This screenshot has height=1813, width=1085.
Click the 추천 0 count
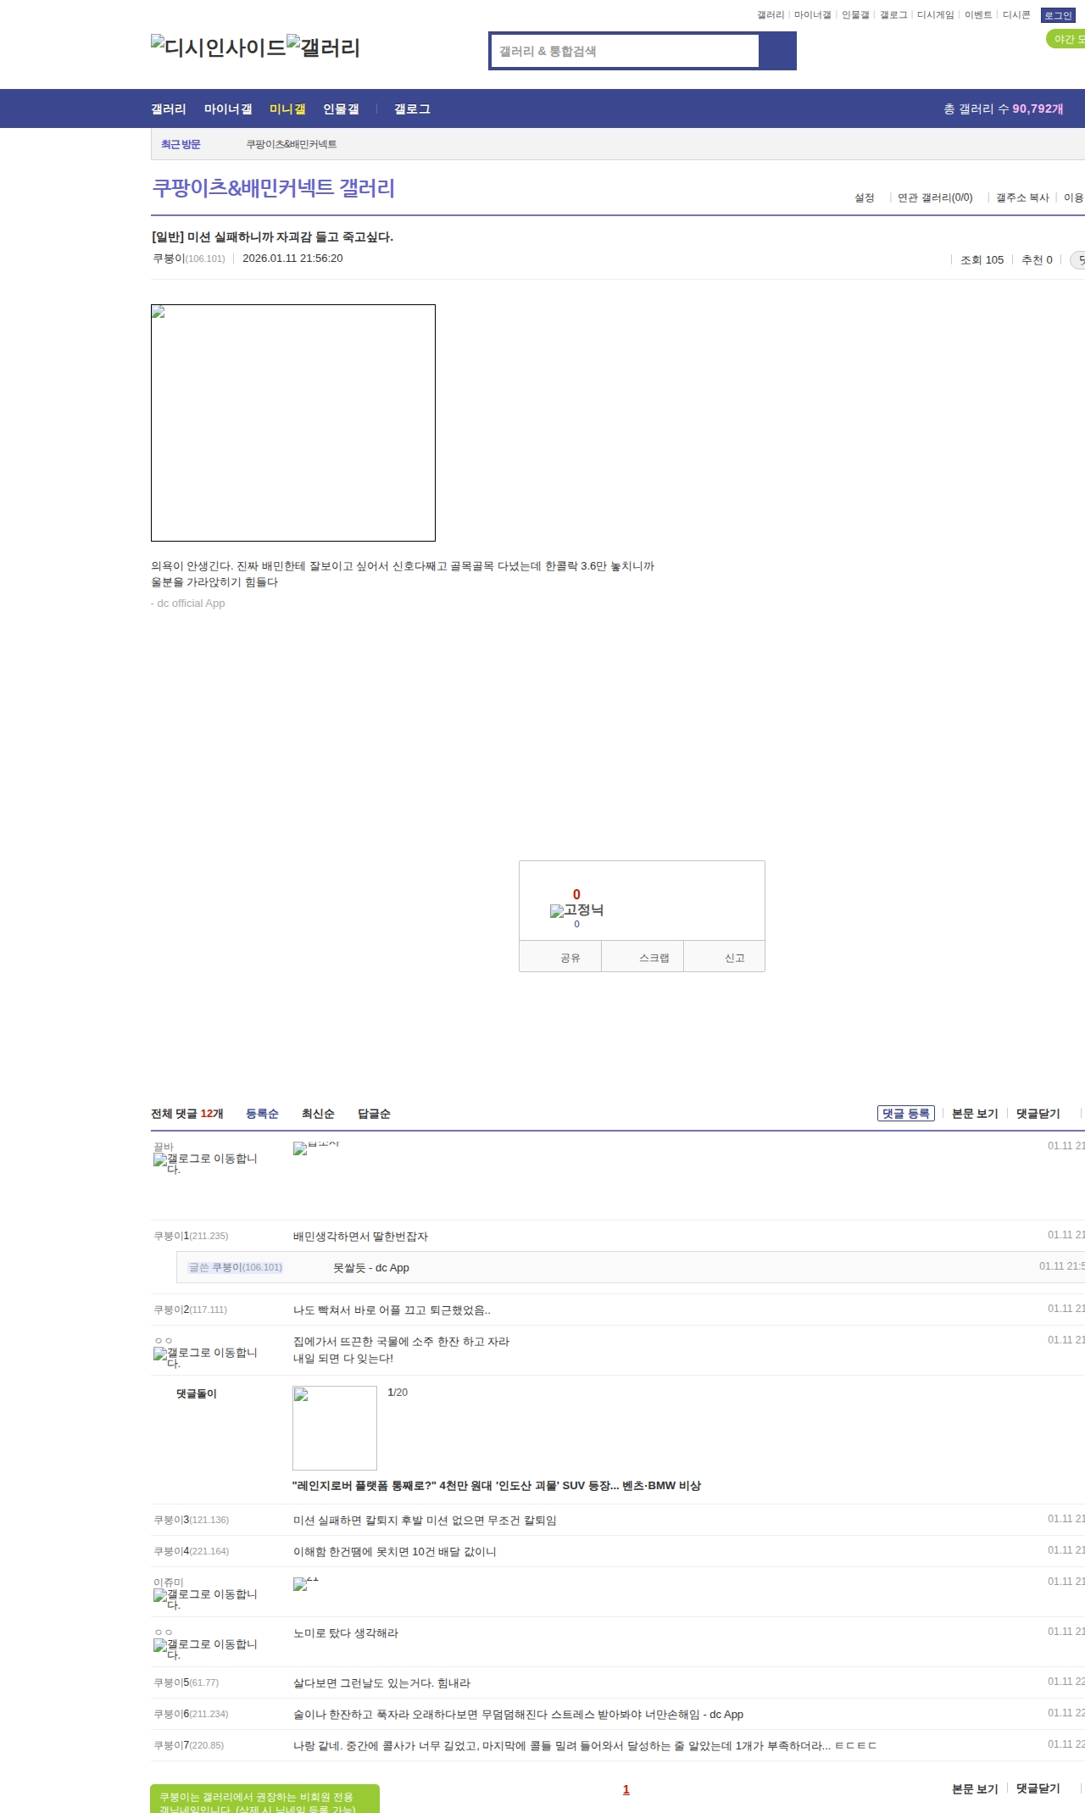pyautogui.click(x=1037, y=260)
